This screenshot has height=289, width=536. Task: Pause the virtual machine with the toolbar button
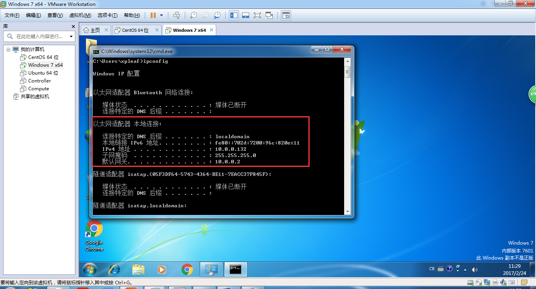(x=153, y=15)
